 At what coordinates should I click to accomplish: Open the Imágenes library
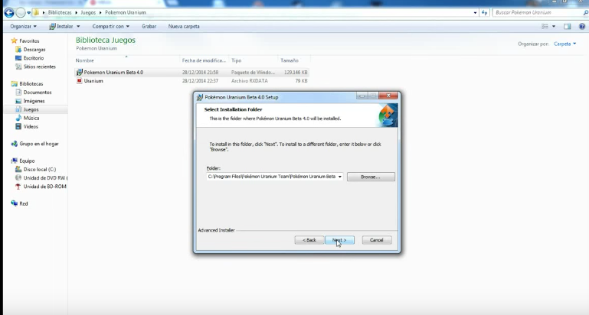tap(30, 101)
